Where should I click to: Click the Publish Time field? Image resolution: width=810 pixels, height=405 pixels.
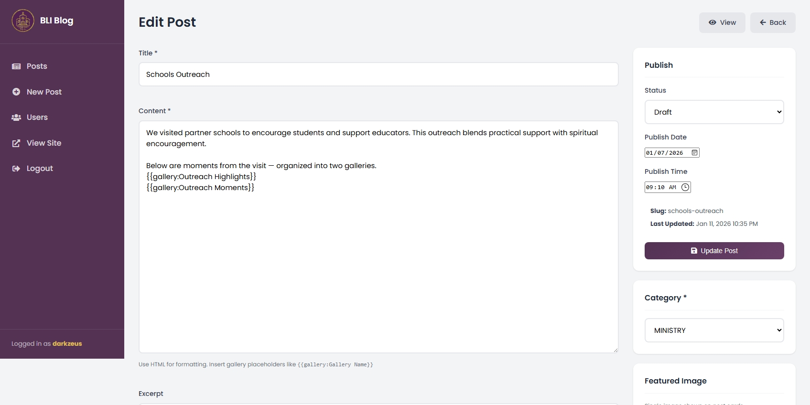point(668,187)
